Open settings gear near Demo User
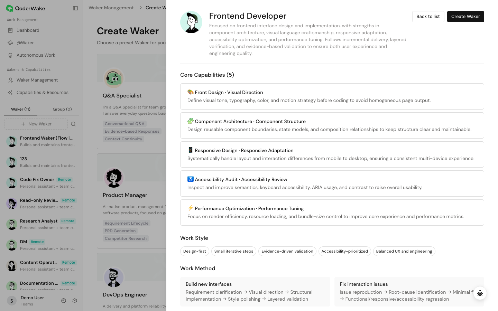This screenshot has width=498, height=311. tap(75, 301)
